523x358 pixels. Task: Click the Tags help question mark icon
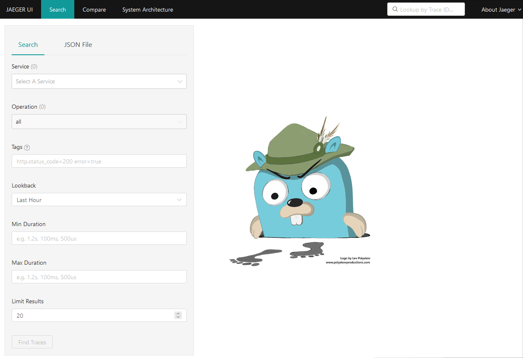[27, 147]
